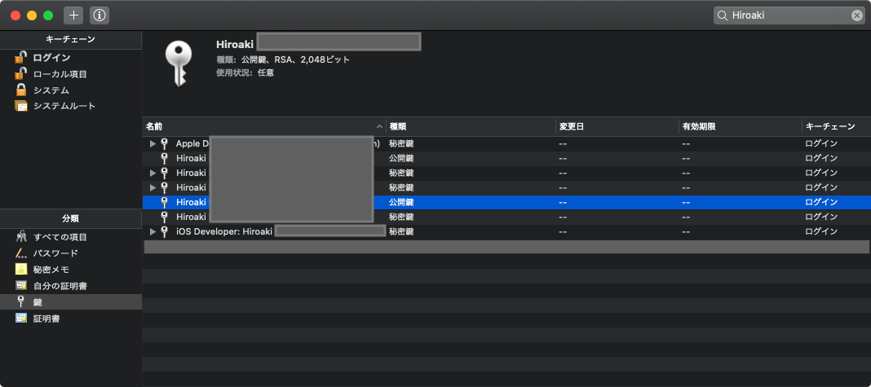This screenshot has width=871, height=387.
Task: Sort by 種類 column header
Action: pyautogui.click(x=469, y=126)
